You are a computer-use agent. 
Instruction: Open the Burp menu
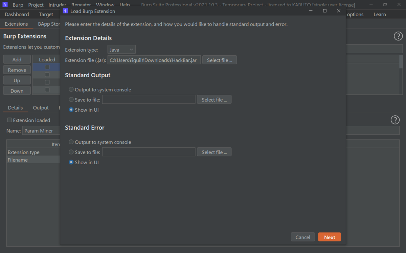pos(18,5)
